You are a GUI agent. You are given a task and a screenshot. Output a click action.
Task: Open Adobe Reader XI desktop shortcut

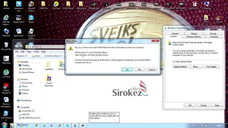pyautogui.click(x=6, y=89)
